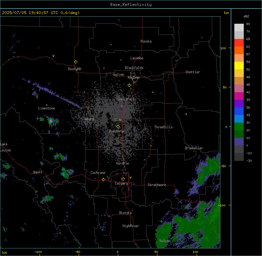Click the yellow marker above the Calgary label
The image size is (262, 256).
(x=123, y=179)
